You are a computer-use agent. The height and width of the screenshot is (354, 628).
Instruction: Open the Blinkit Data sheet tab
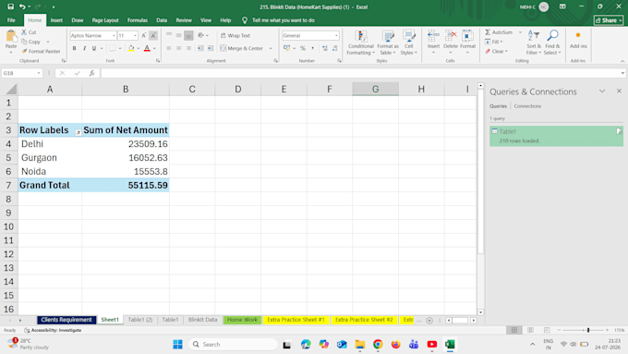pos(202,320)
